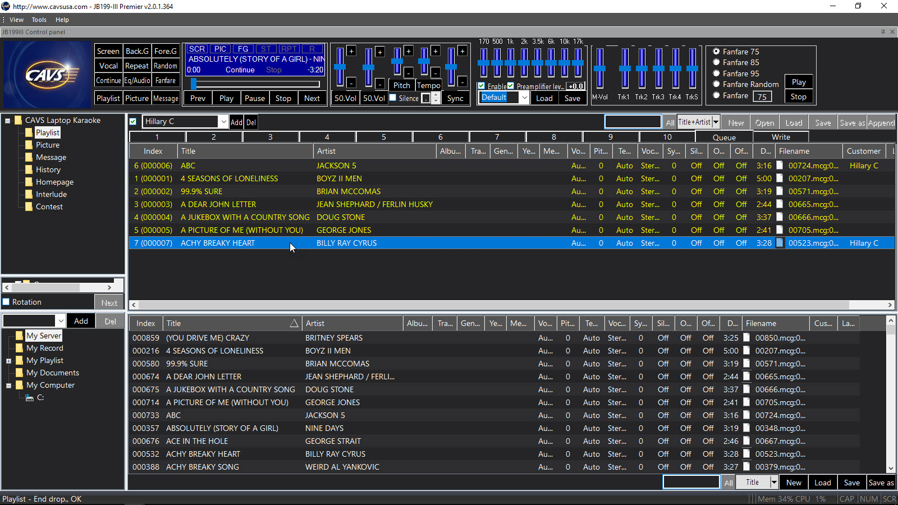Viewport: 898px width, 505px height.
Task: Expand the My Playlist tree node
Action: pos(9,361)
